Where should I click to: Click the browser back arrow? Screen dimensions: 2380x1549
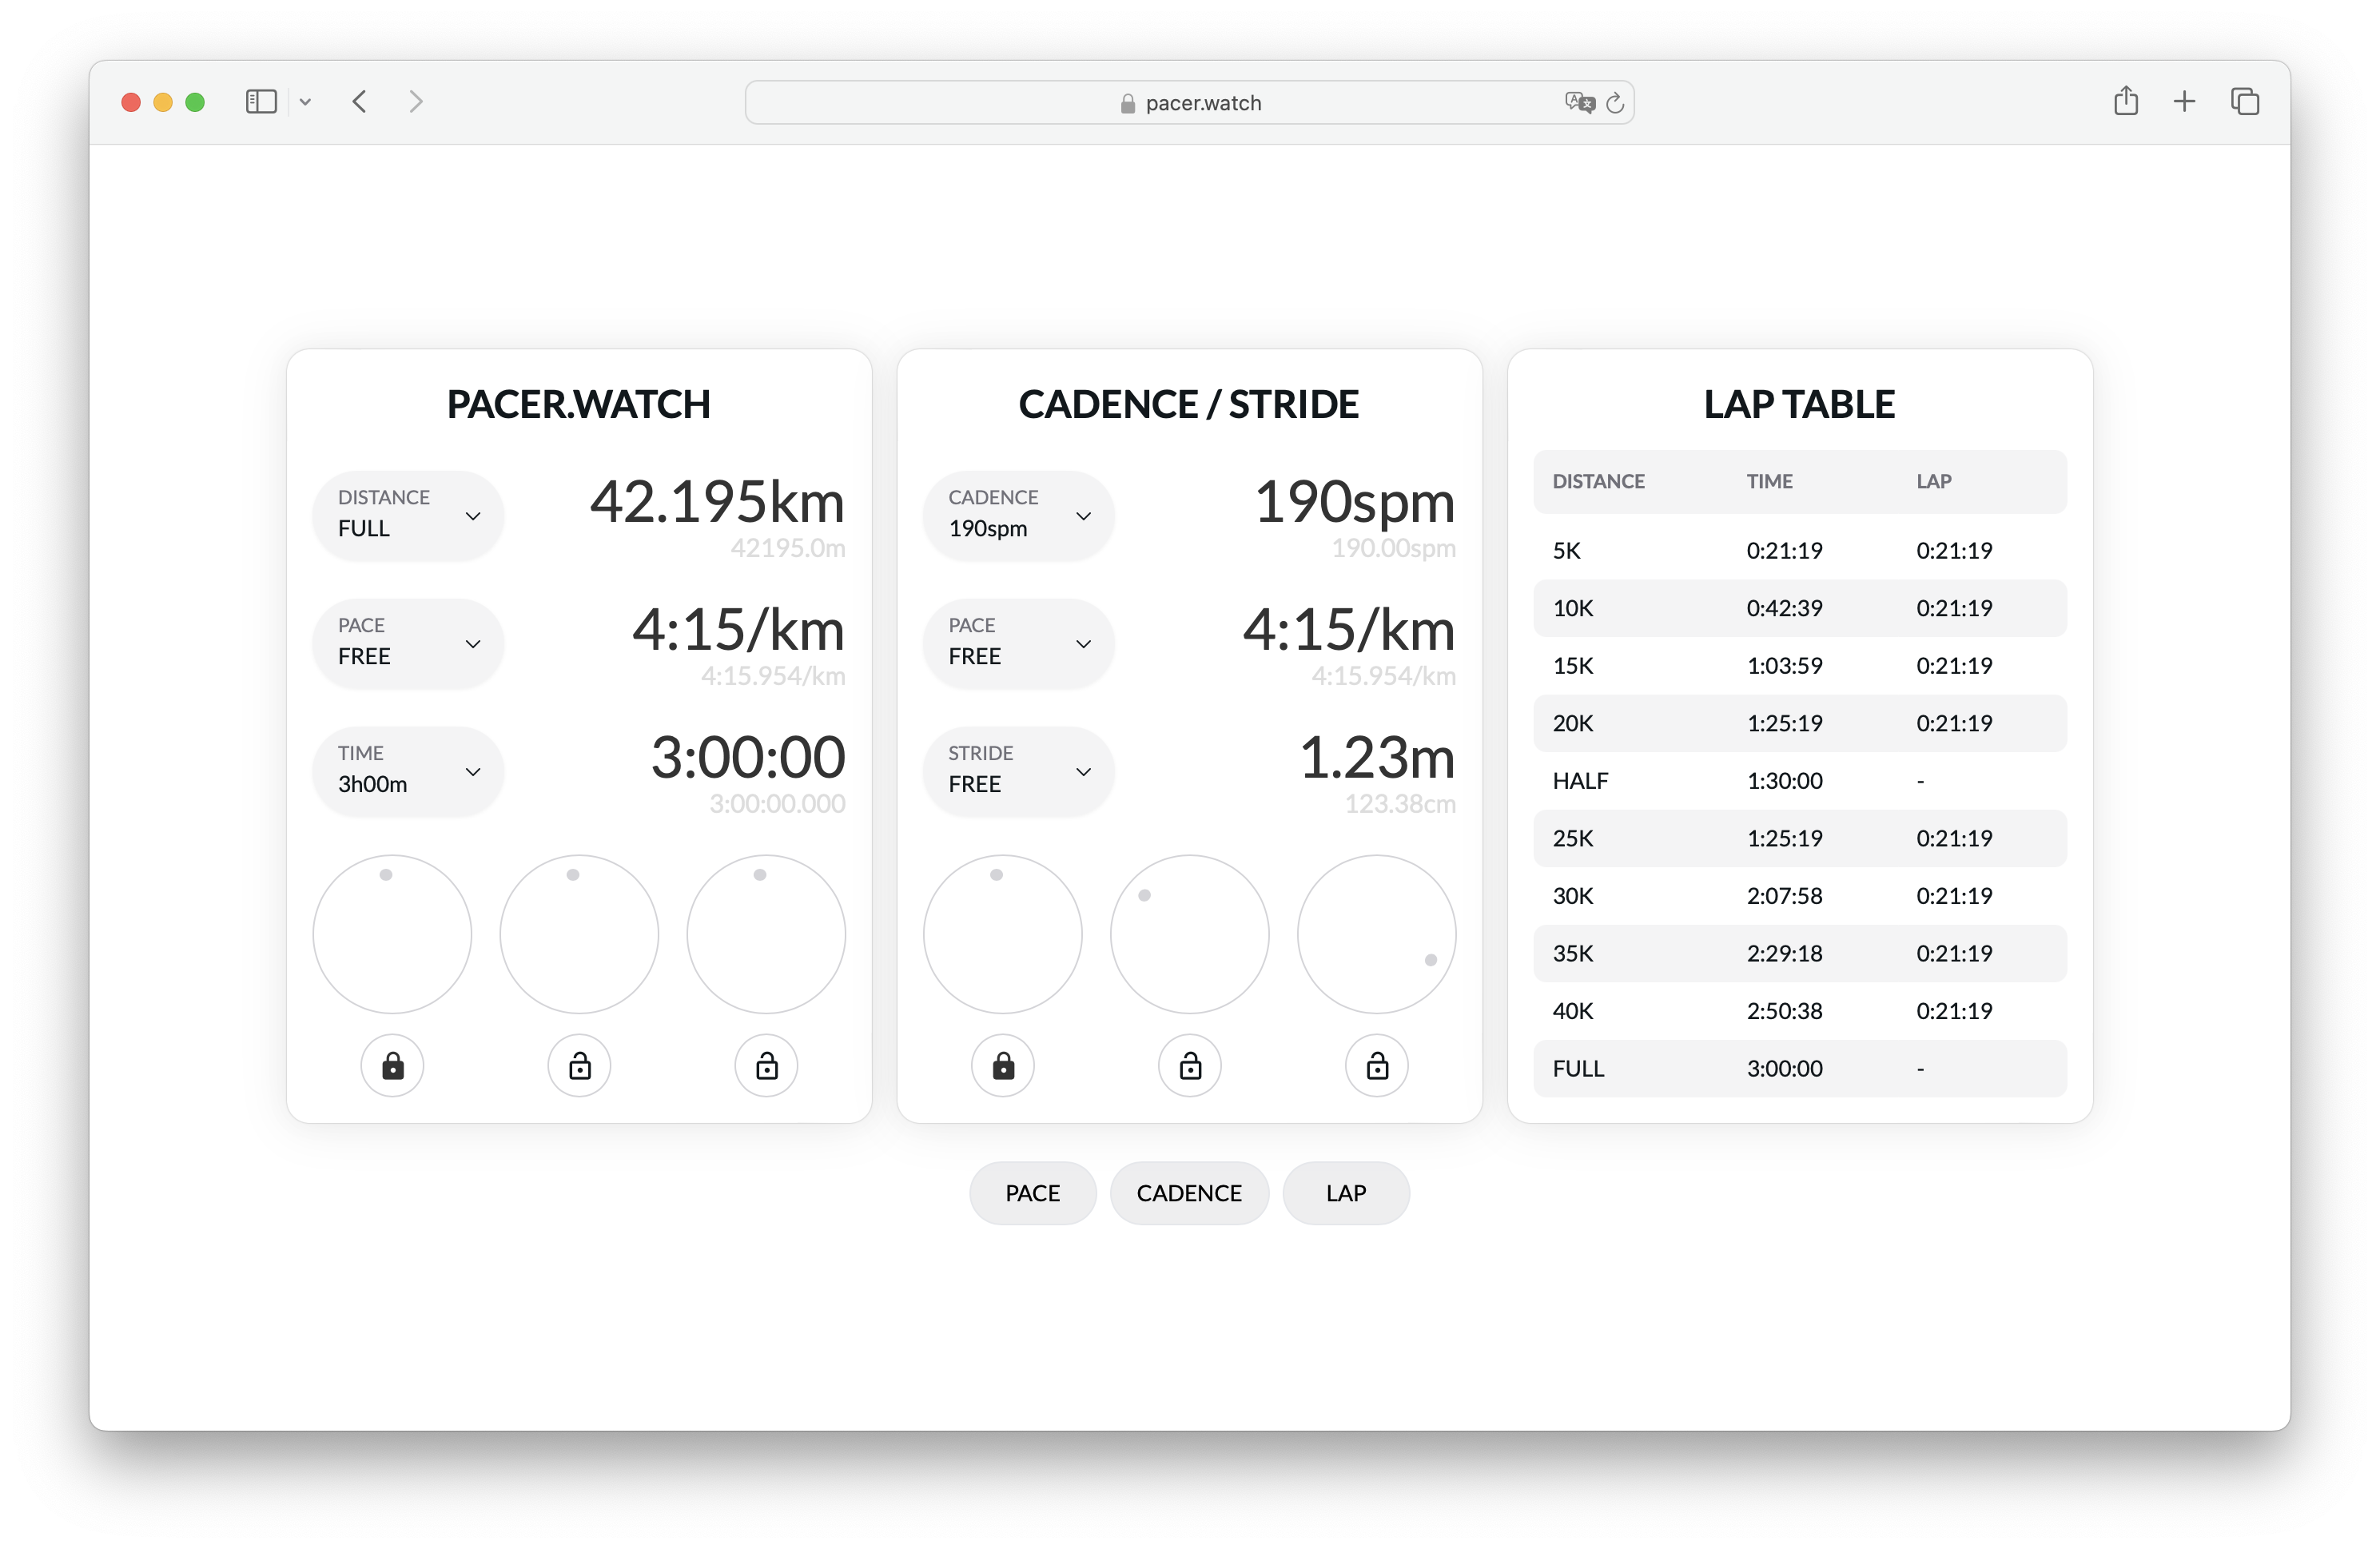point(358,101)
